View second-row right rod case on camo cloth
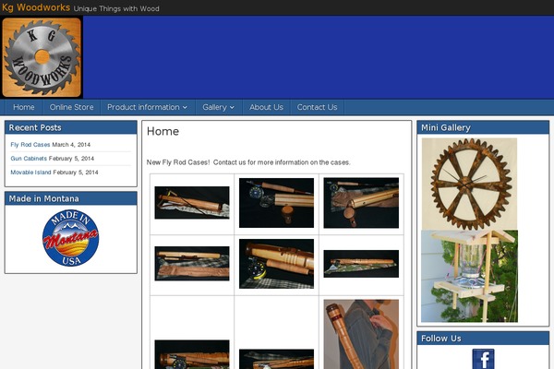The image size is (554, 369). click(361, 264)
